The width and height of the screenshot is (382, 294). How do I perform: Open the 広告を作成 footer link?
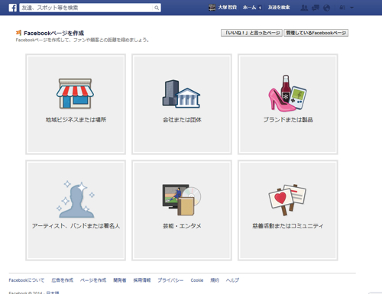[x=63, y=280]
